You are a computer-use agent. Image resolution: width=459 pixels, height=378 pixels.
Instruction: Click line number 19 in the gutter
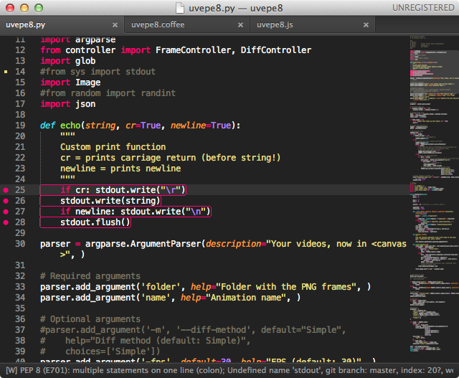tap(20, 126)
